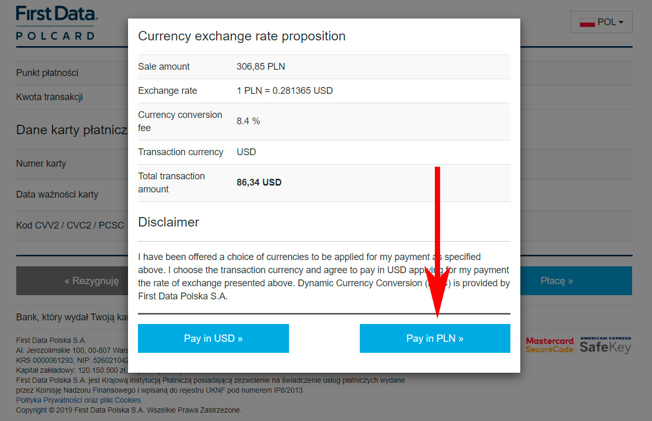Image resolution: width=652 pixels, height=421 pixels.
Task: Click the dialog title Currency exchange rate proposition
Action: click(241, 36)
